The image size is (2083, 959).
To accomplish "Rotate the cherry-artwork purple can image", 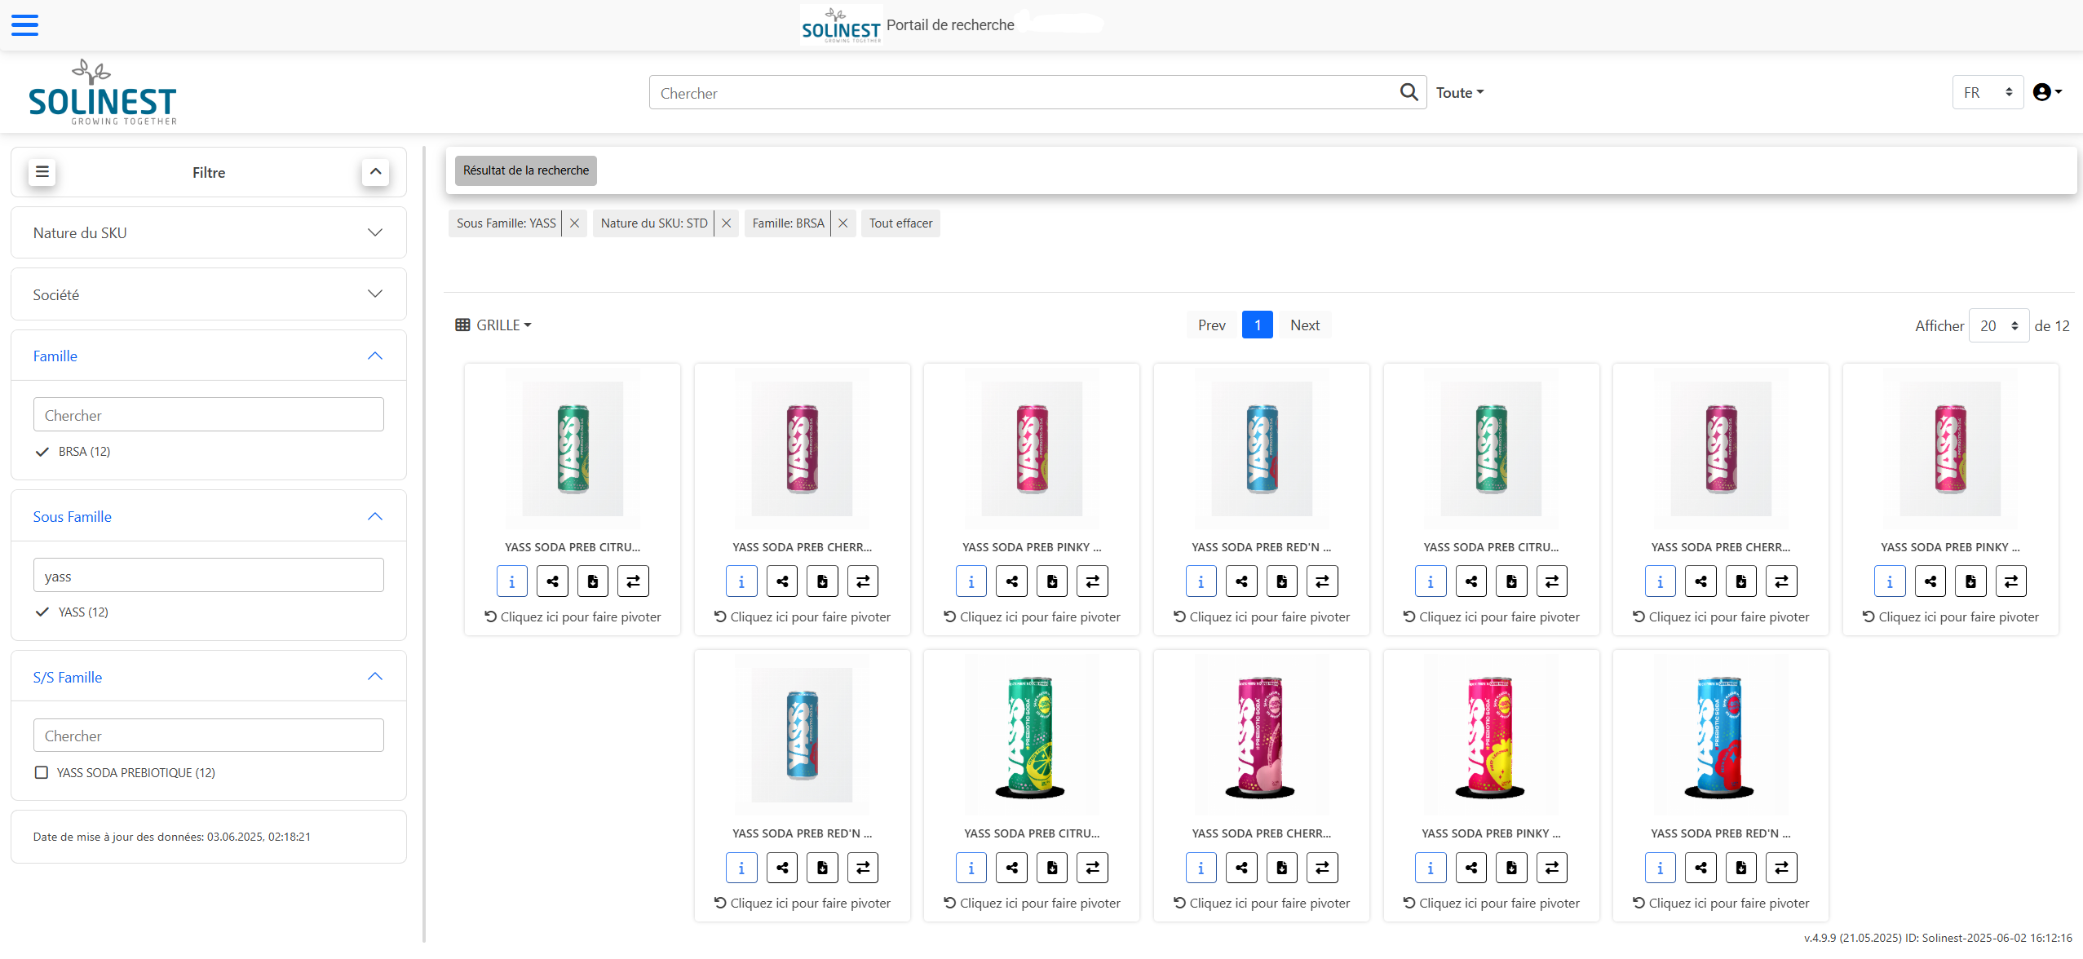I will [1262, 903].
